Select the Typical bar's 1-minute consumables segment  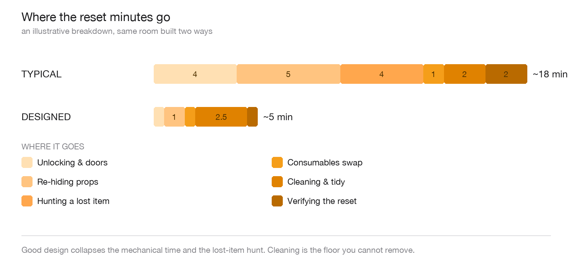pos(434,74)
